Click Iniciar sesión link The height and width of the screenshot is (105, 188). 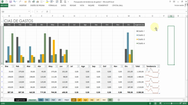[179, 5]
